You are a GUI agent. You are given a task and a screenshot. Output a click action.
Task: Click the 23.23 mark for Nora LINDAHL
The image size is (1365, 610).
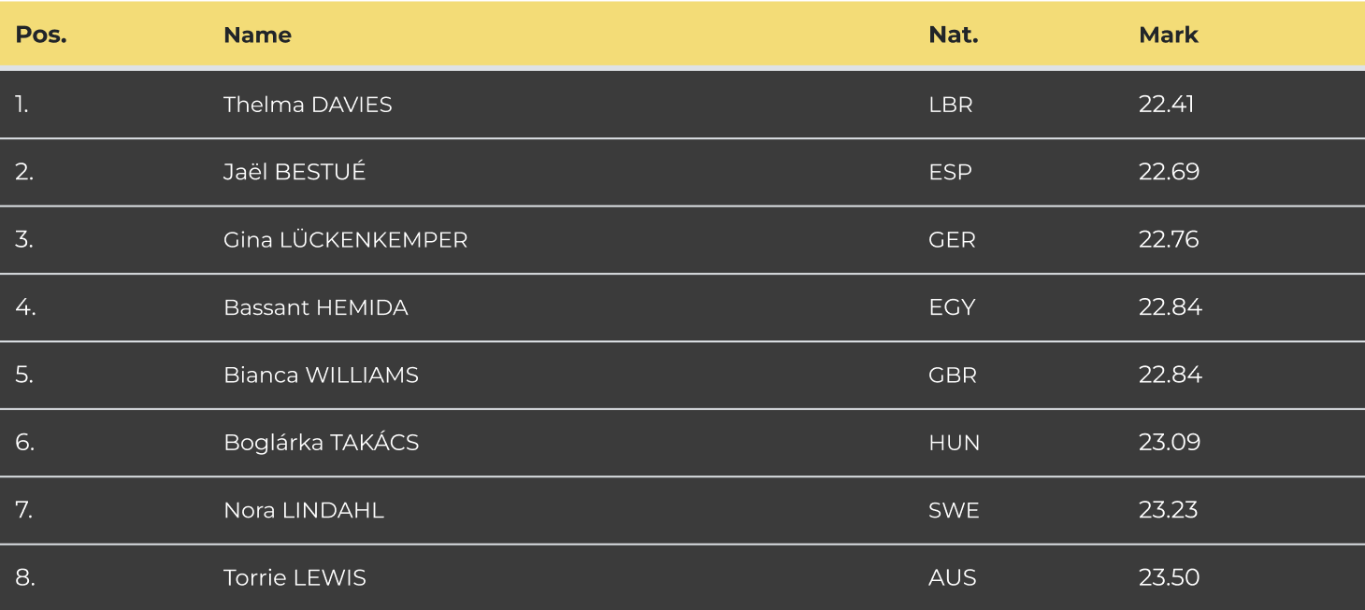pos(1168,510)
